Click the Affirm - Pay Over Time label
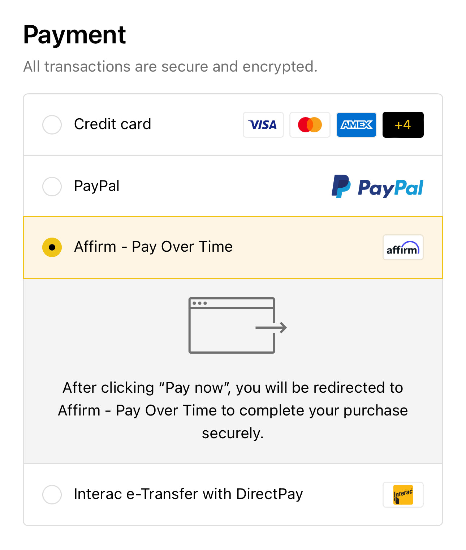Screen dimensions: 466x550 [x=153, y=247]
